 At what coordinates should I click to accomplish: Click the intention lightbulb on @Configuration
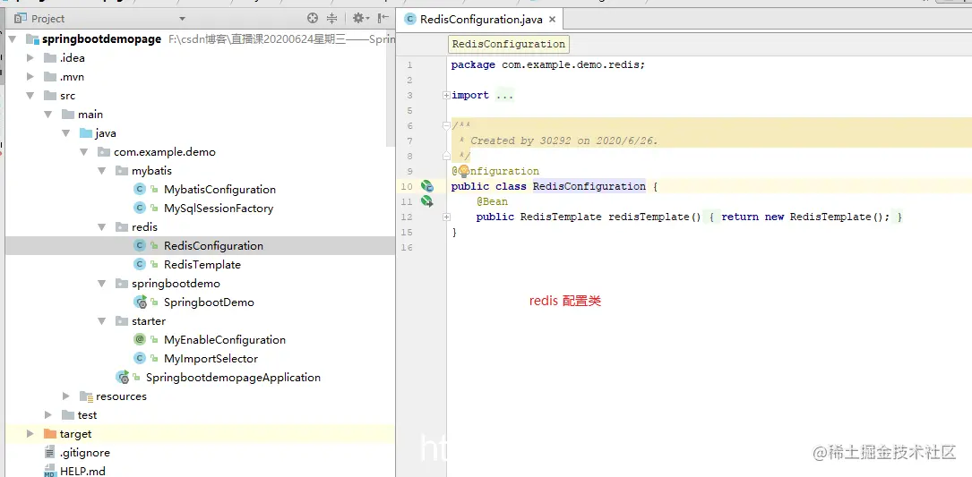464,172
